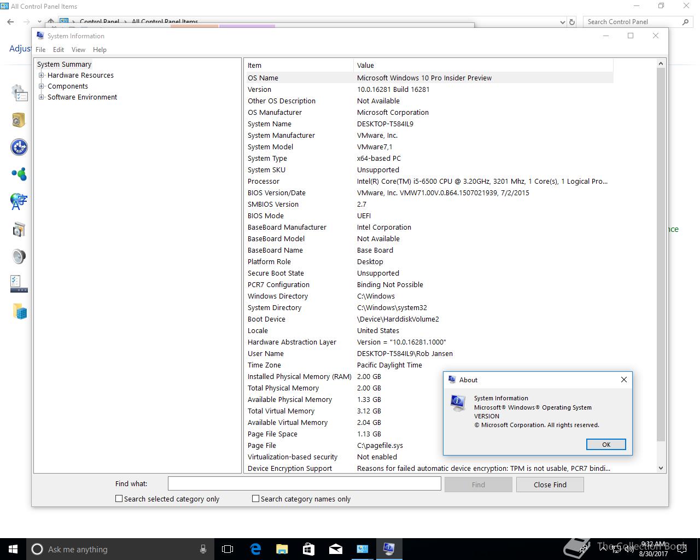The height and width of the screenshot is (560, 700).
Task: Click the Close Find button
Action: click(x=550, y=485)
